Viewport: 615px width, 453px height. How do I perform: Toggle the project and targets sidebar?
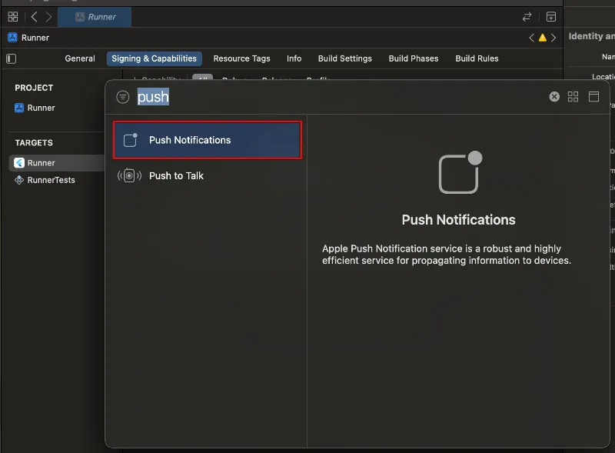12,59
